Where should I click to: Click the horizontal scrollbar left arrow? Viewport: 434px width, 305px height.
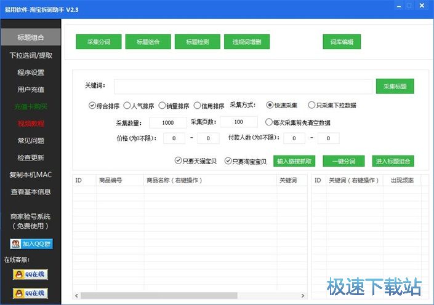(x=76, y=296)
